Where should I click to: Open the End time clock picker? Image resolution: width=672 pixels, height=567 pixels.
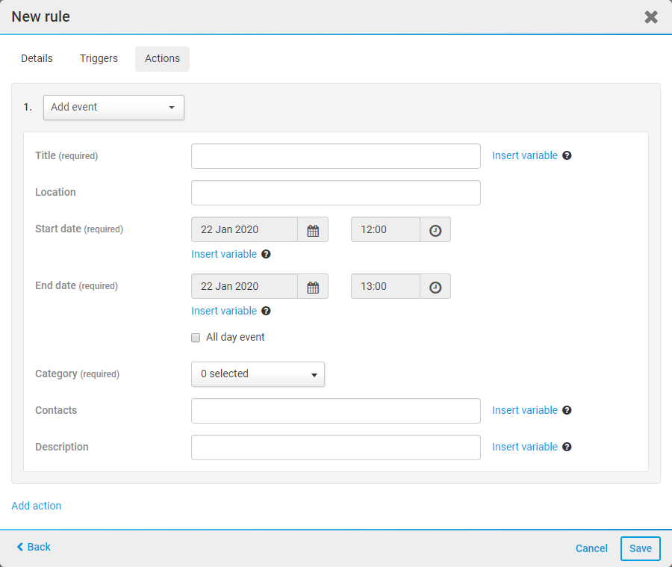(435, 287)
